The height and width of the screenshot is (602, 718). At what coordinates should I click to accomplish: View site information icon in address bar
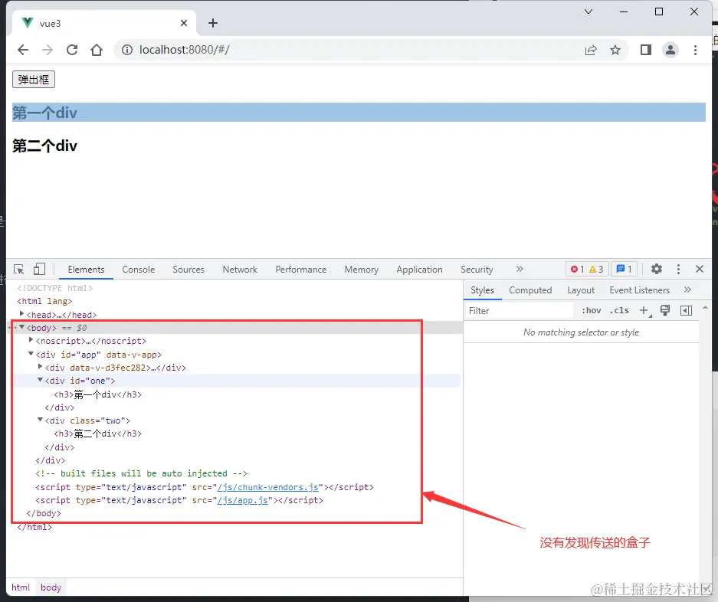127,50
